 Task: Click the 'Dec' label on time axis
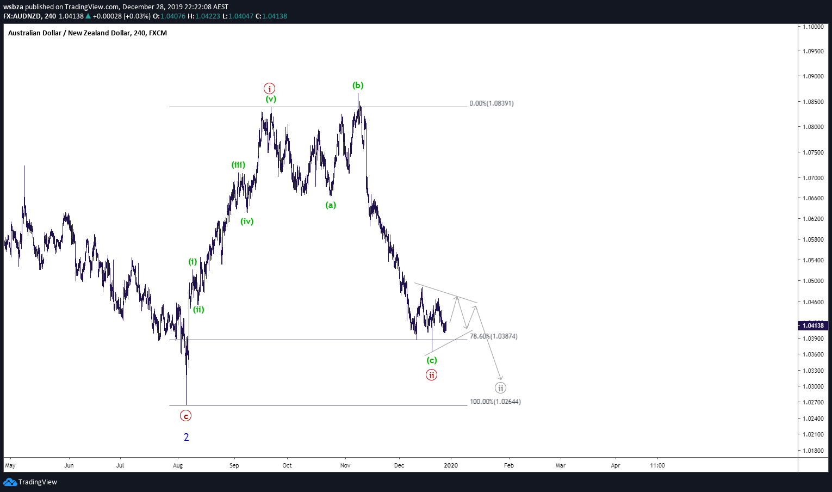399,465
